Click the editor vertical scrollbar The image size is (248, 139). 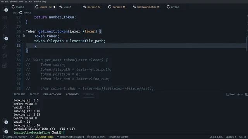[x=247, y=44]
